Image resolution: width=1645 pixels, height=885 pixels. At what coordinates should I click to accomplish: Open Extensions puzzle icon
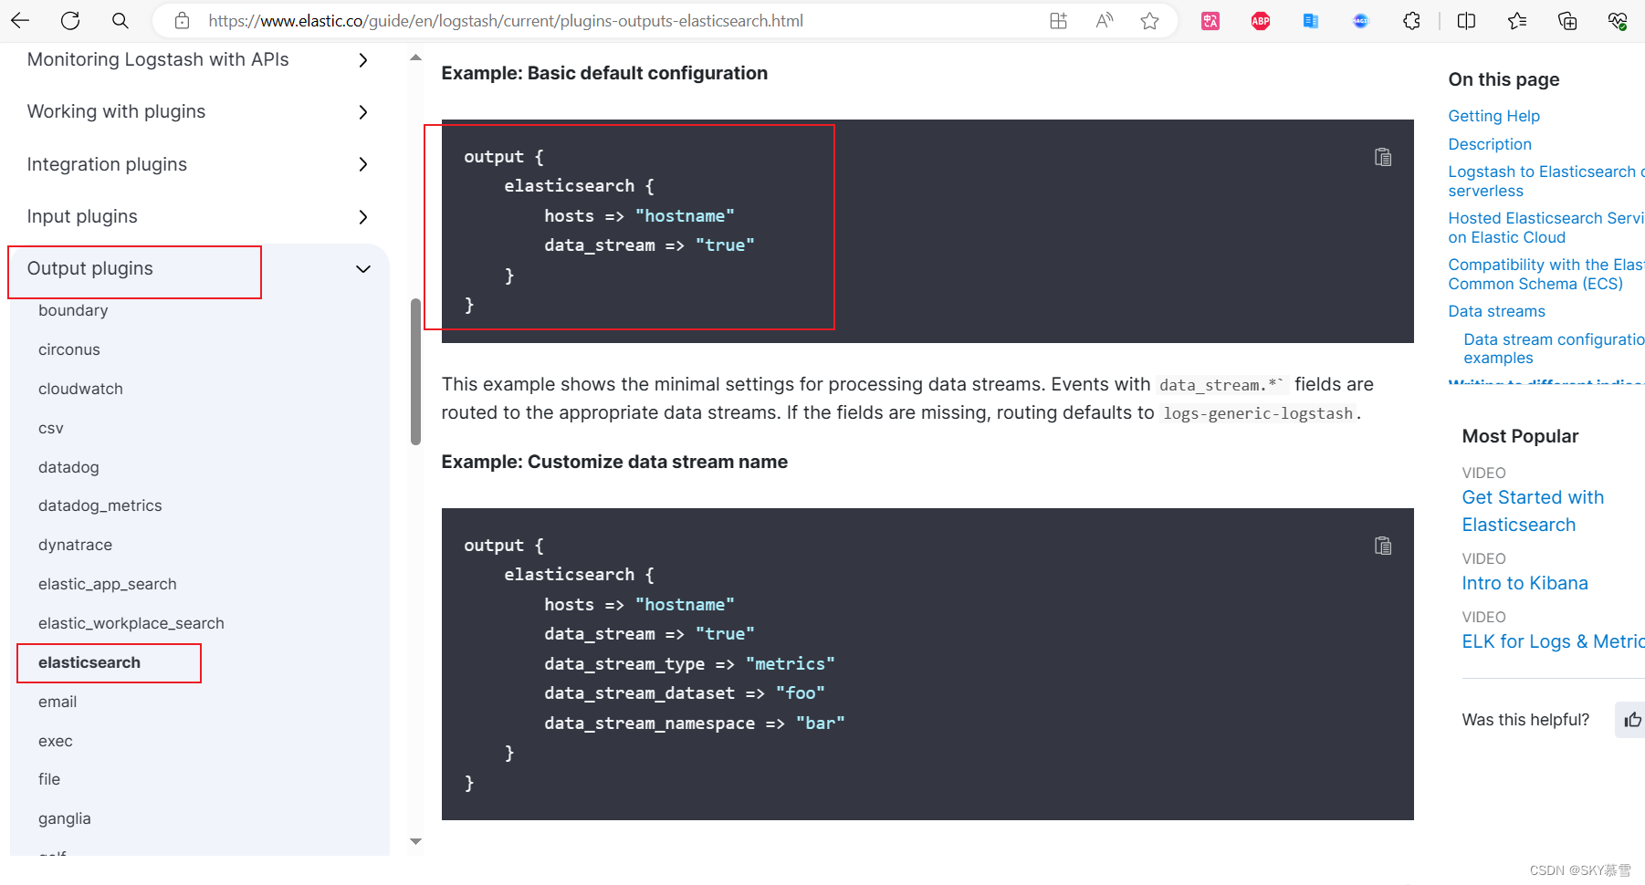coord(1411,20)
